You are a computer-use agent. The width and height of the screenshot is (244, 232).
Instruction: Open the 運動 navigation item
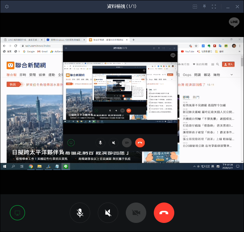pyautogui.click(x=52, y=75)
